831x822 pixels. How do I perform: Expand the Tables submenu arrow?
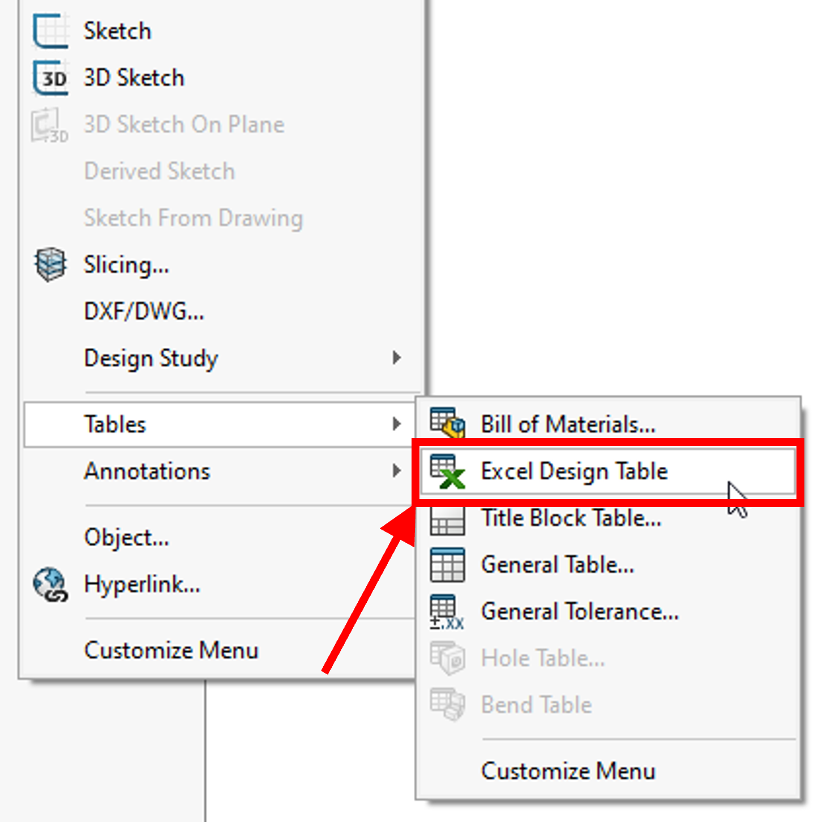tap(397, 424)
